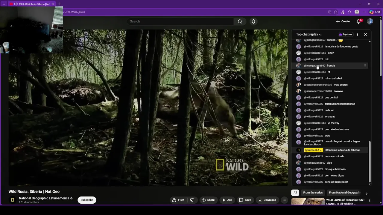Open Edge tab actions dropdown arrow
Image resolution: width=383 pixels, height=215 pixels.
[4, 4]
